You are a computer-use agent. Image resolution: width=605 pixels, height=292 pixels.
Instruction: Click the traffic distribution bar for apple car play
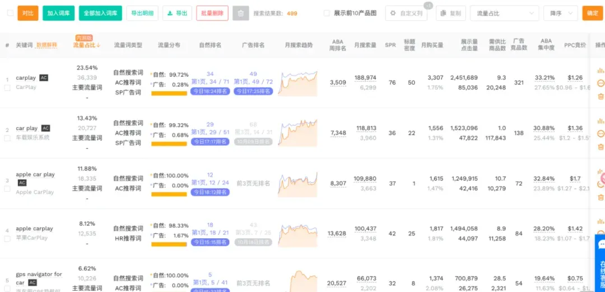click(x=169, y=194)
